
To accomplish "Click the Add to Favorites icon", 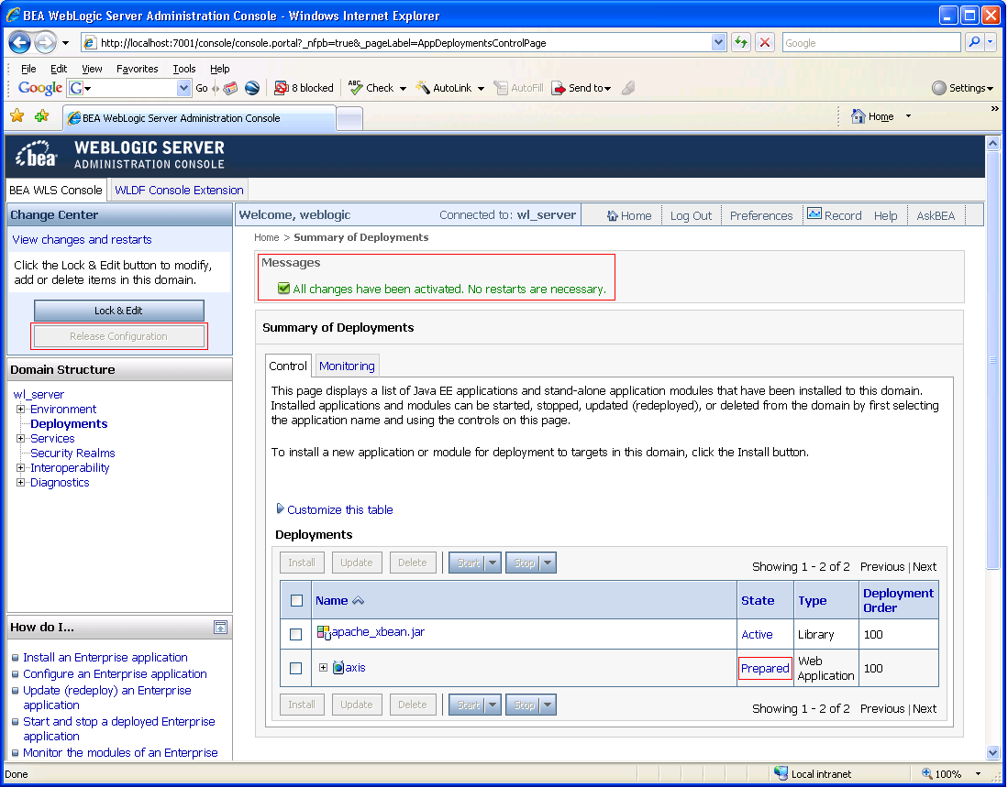I will click(42, 116).
